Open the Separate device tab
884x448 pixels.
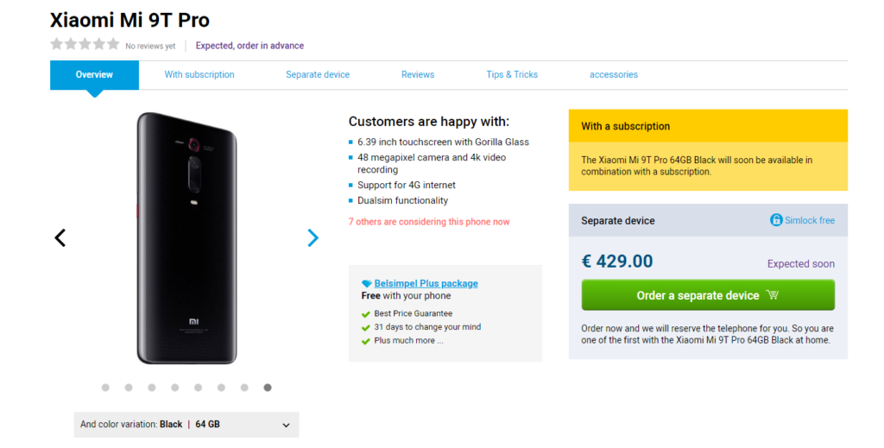tap(318, 75)
